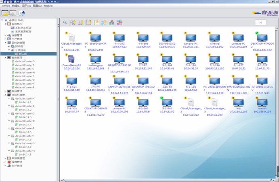Expand the 存储管理 tree node arrow
This screenshot has height=182, width=279.
[x=6, y=91]
